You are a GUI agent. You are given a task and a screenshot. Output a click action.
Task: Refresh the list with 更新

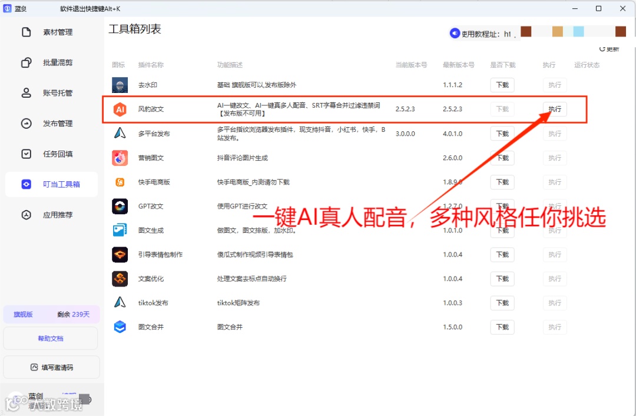tap(609, 49)
